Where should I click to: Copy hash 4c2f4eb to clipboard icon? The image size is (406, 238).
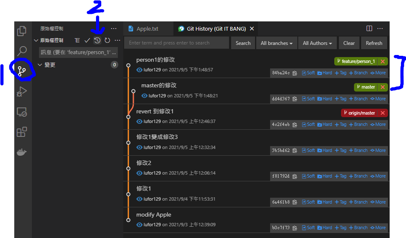pos(295,125)
